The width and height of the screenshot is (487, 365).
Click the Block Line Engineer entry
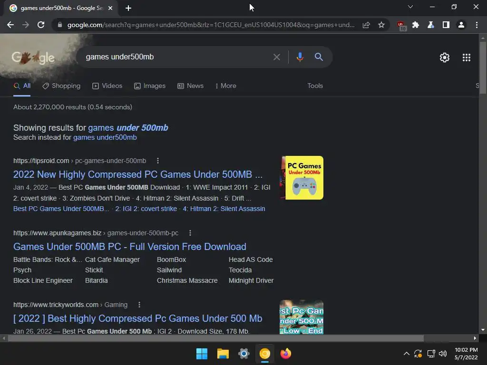pyautogui.click(x=43, y=280)
